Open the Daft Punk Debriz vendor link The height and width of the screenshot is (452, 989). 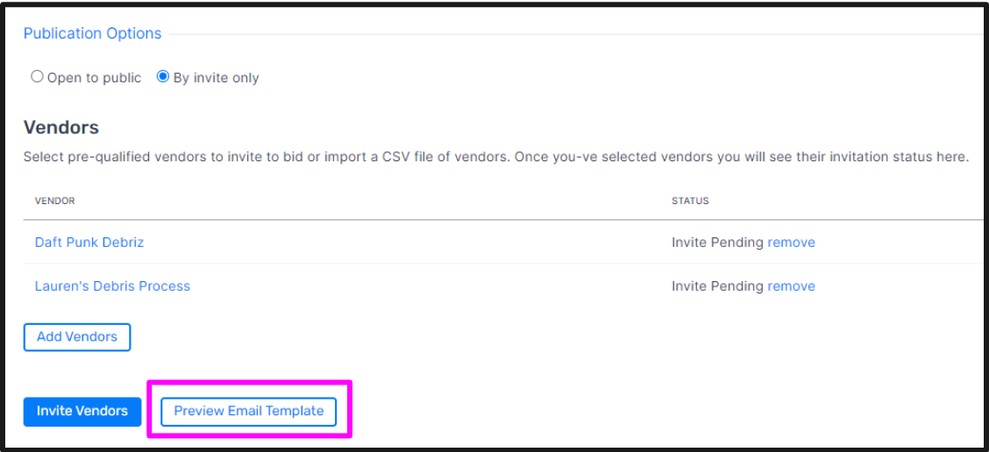tap(89, 242)
